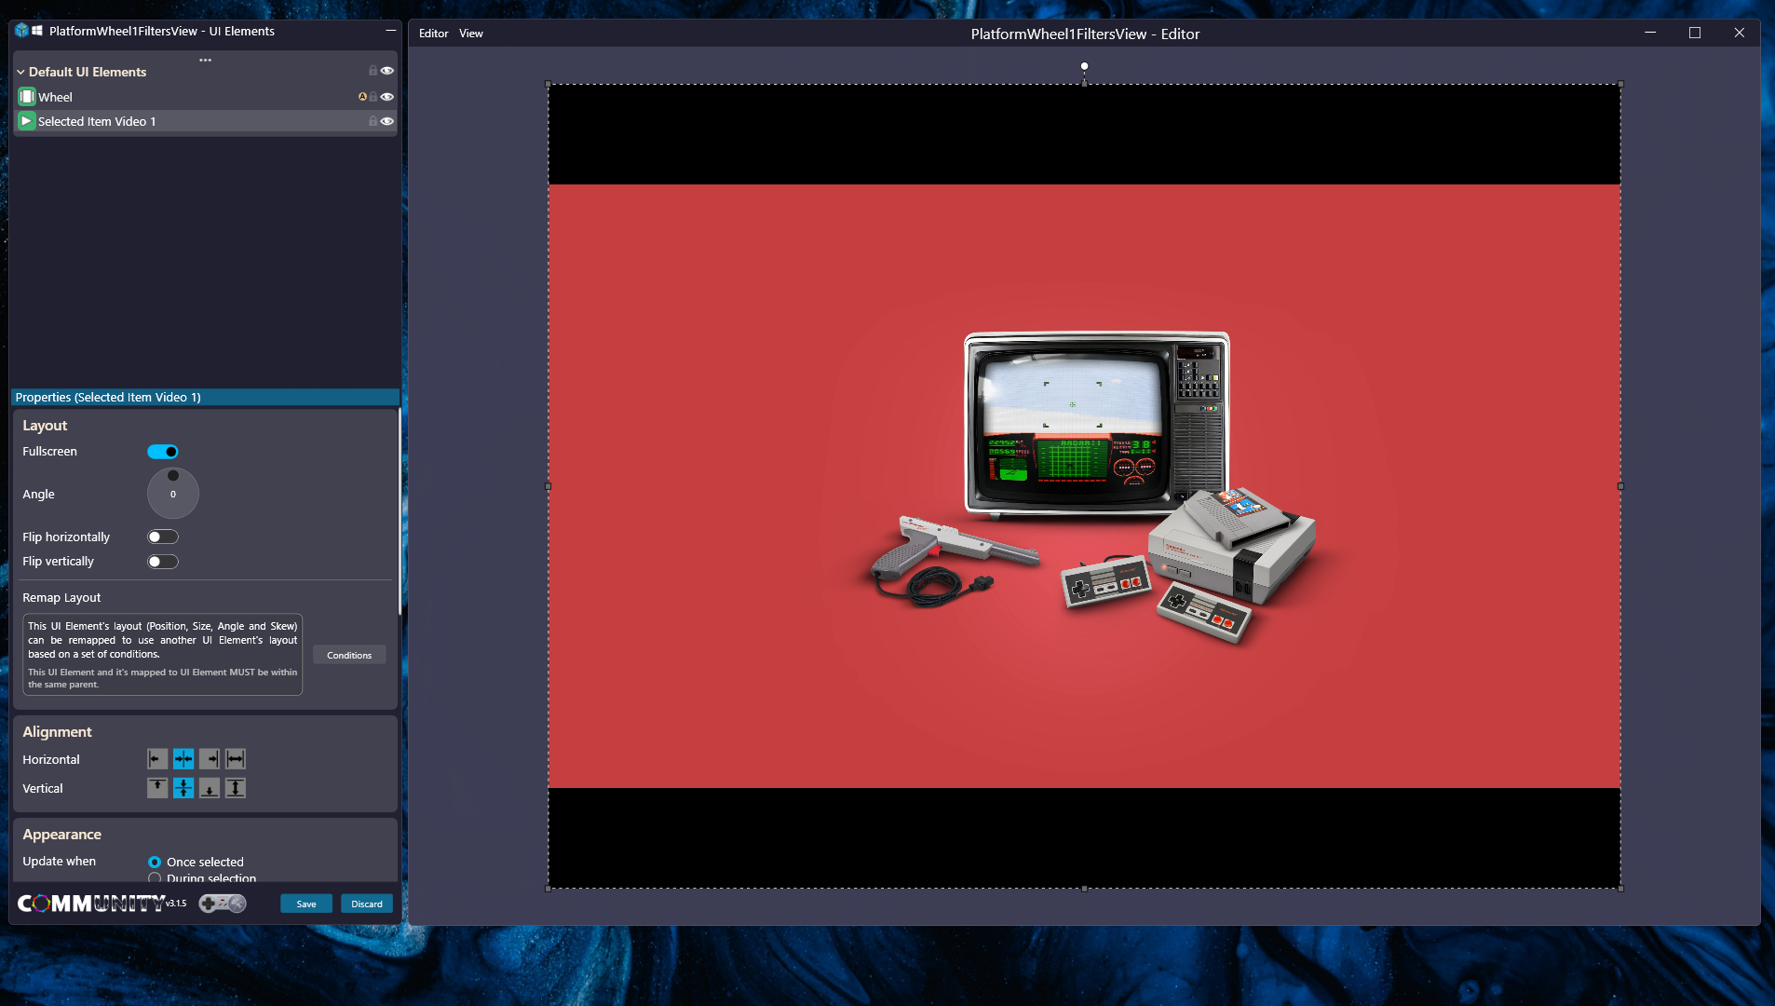Click the v3.1.5 version label

176,903
